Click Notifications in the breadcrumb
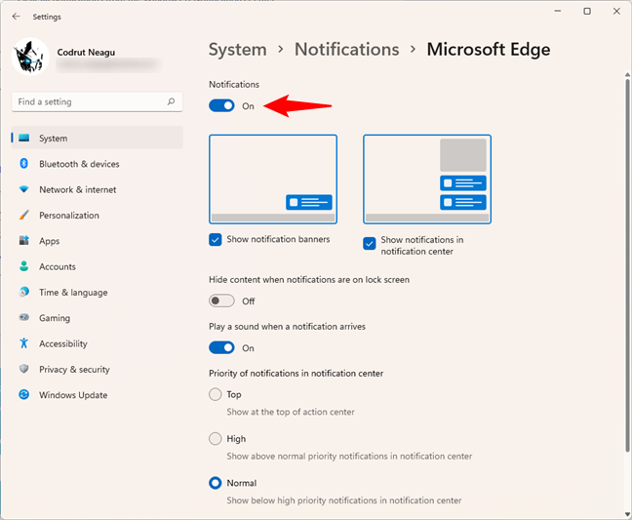Screen dimensions: 632x520 point(346,50)
